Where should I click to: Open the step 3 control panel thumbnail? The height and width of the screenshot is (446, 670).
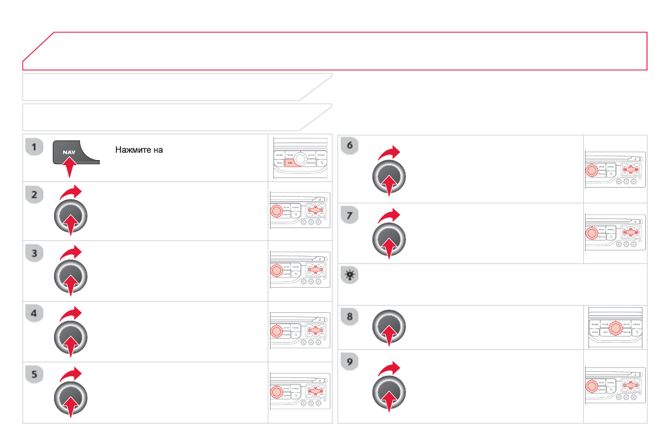[299, 271]
